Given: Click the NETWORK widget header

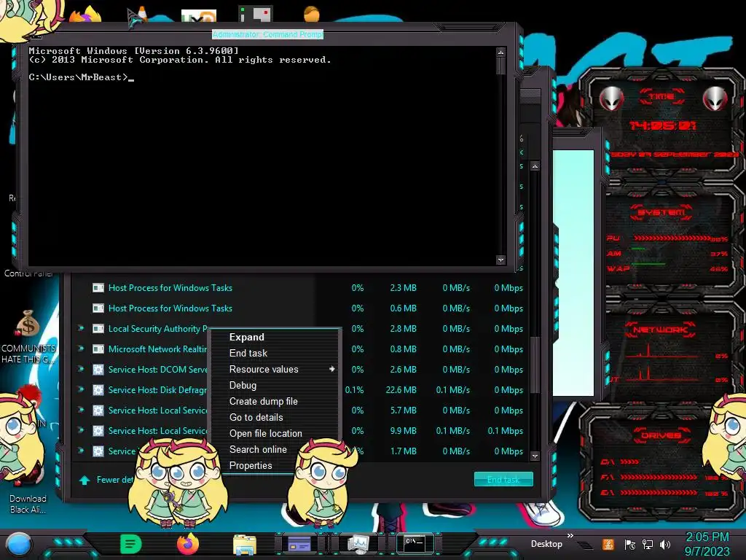Looking at the screenshot, I should [660, 330].
